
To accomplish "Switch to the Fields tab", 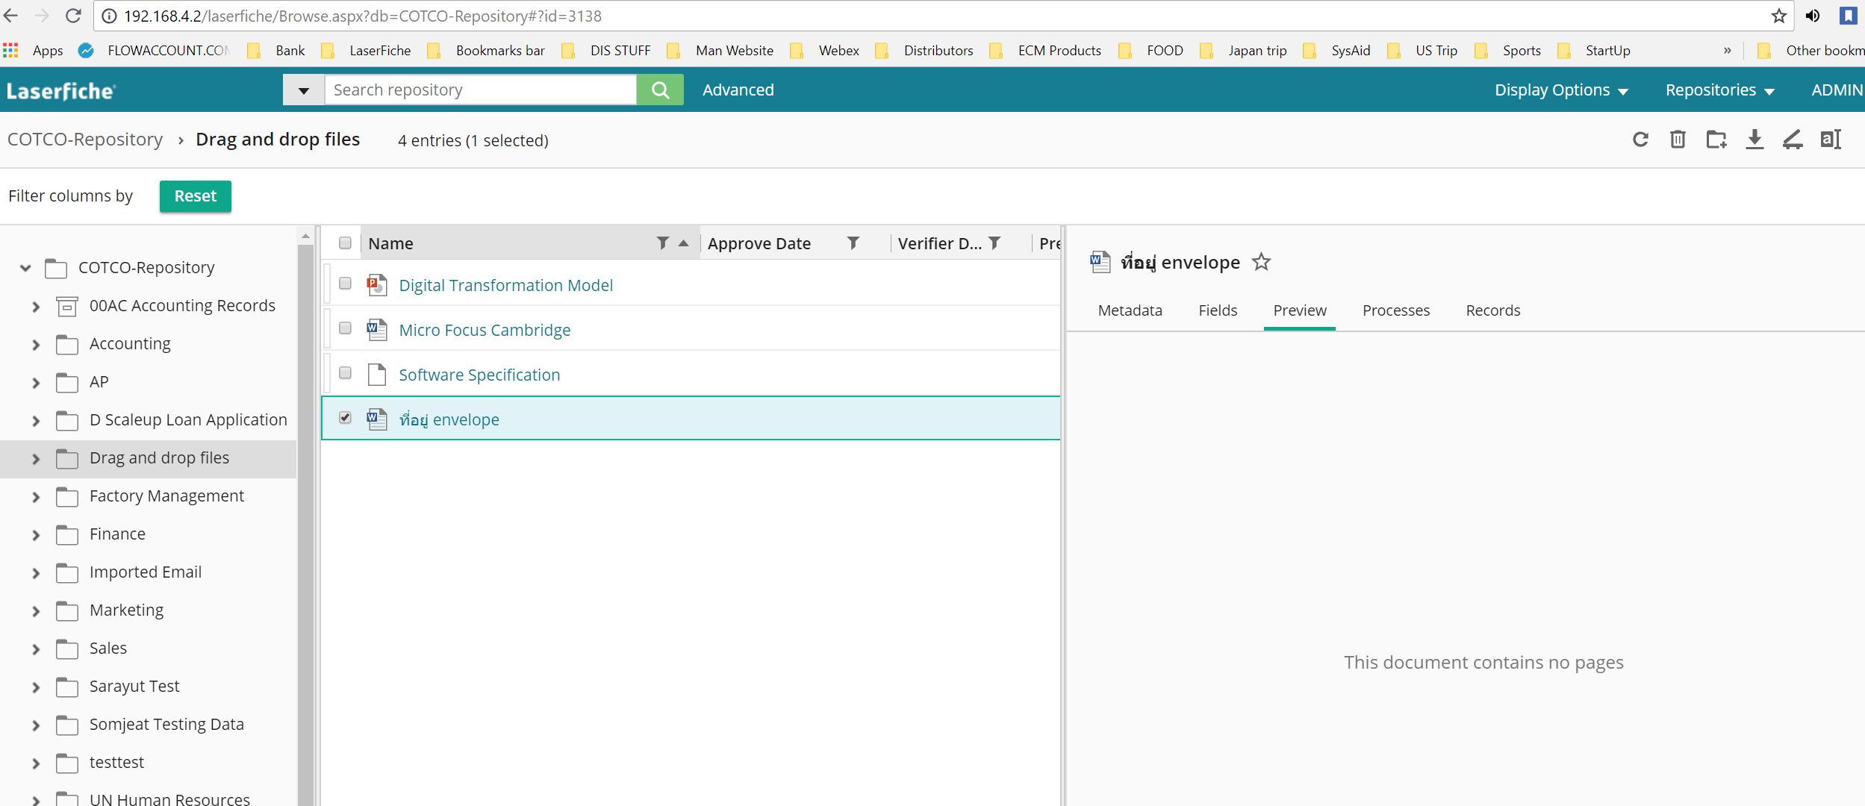I will (x=1218, y=310).
